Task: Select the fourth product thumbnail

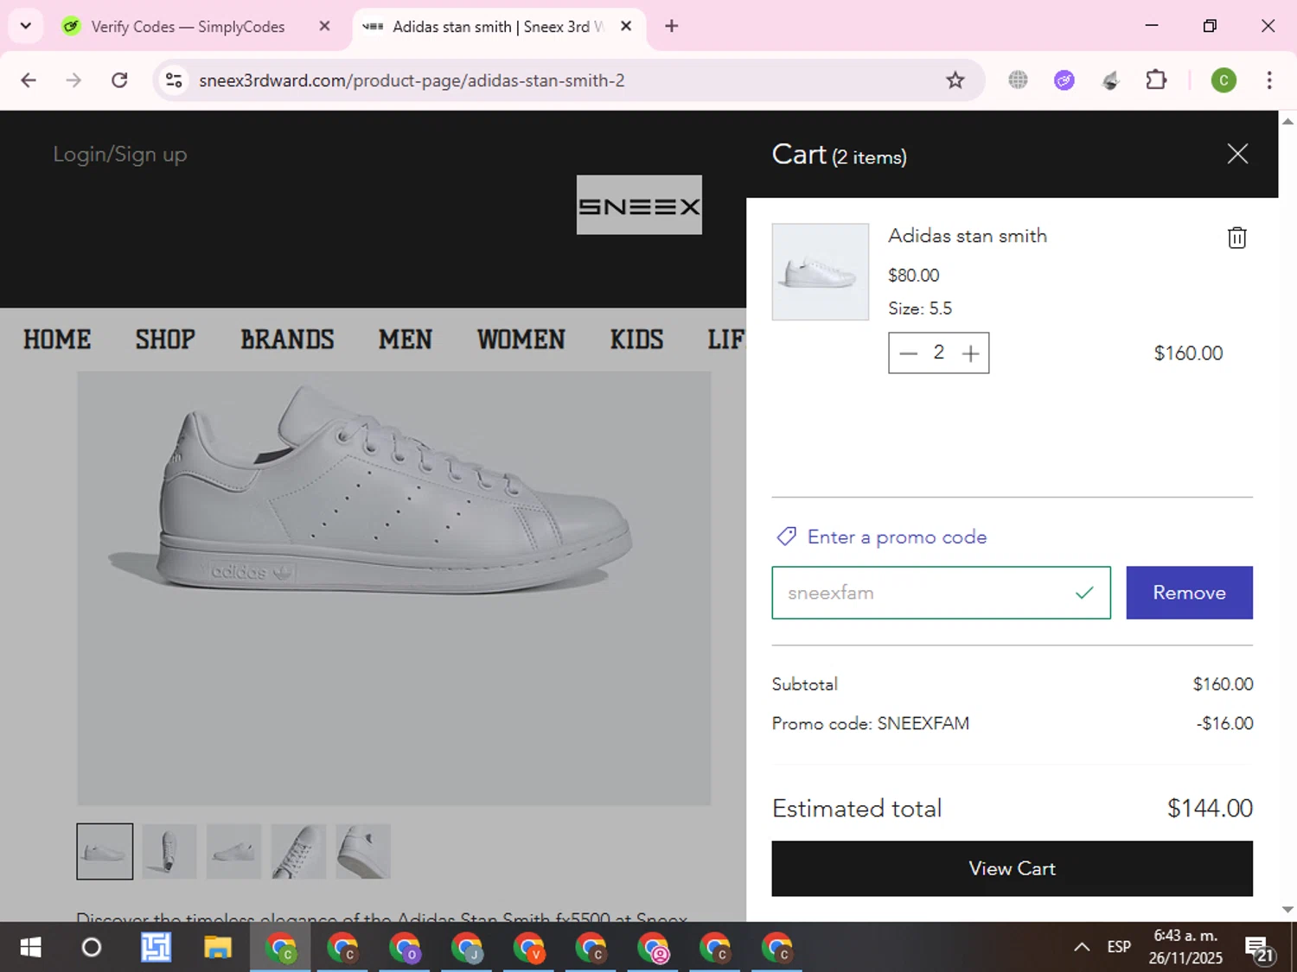Action: [298, 851]
